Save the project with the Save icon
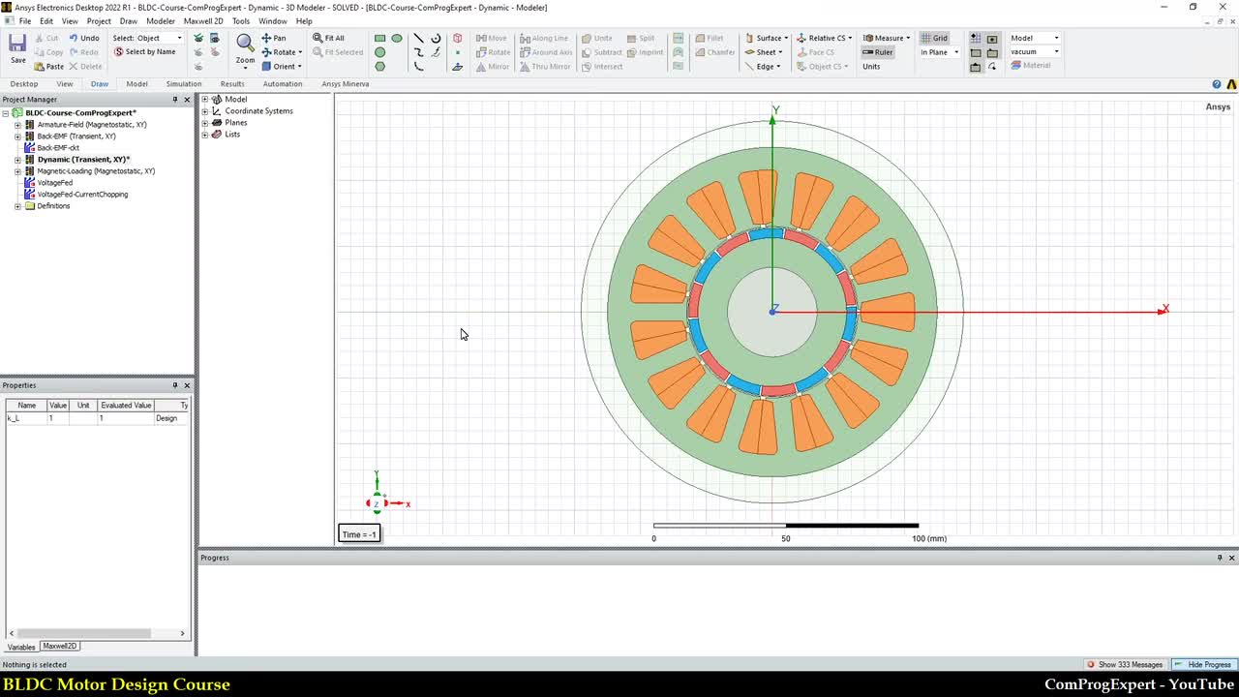 point(17,48)
